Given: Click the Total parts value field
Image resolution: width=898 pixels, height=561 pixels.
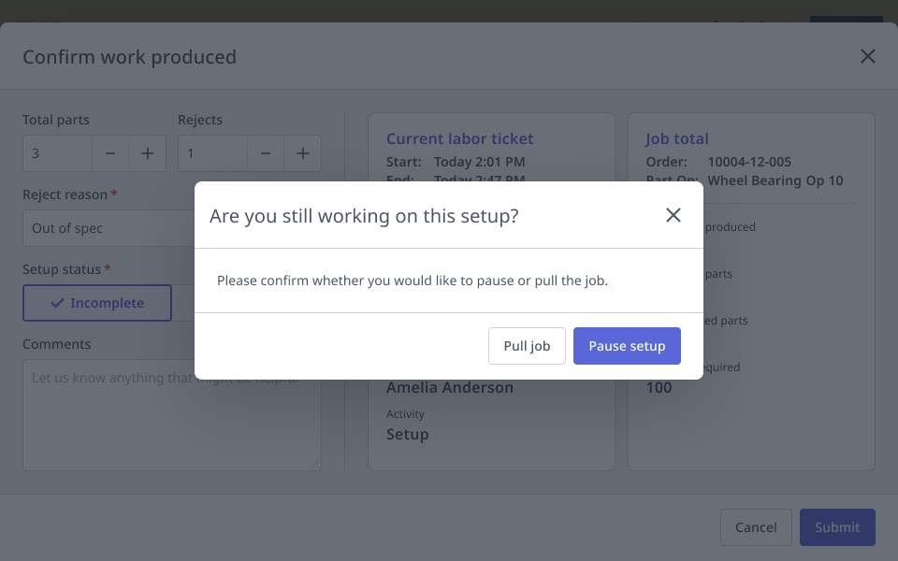Looking at the screenshot, I should [56, 153].
